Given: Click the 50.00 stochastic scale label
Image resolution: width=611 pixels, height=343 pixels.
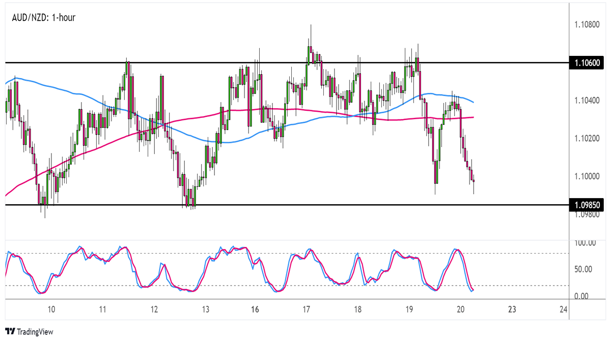Looking at the screenshot, I should click(584, 269).
